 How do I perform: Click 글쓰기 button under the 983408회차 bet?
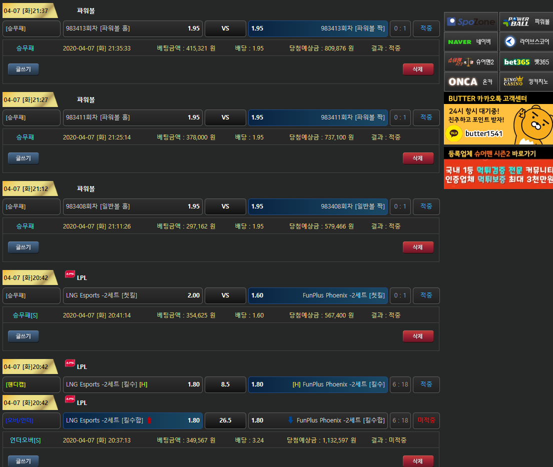tap(23, 247)
